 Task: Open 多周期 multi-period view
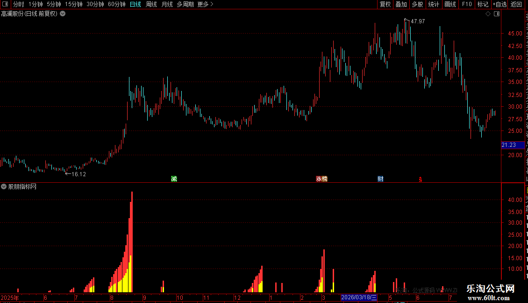[185, 4]
